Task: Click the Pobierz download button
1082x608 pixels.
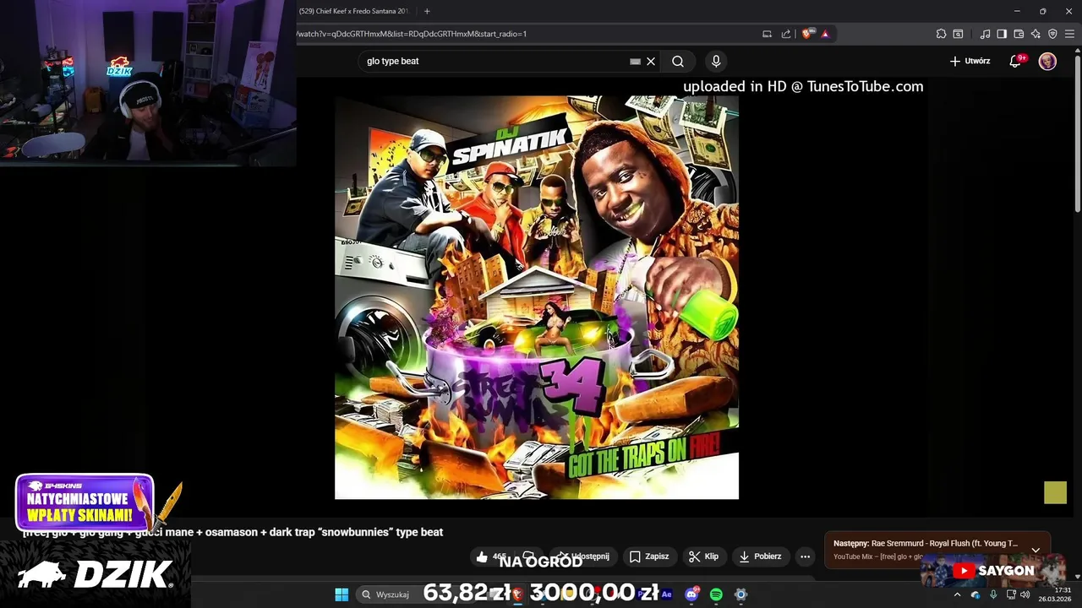Action: pos(760,556)
